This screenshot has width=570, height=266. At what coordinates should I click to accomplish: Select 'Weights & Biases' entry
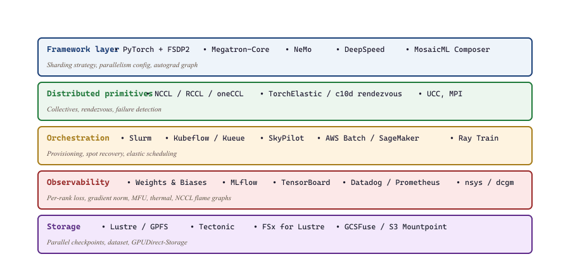[171, 182]
